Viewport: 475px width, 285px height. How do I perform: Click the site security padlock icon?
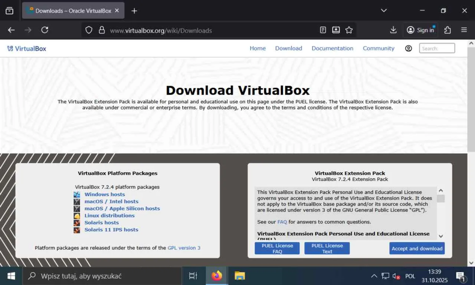pyautogui.click(x=102, y=30)
